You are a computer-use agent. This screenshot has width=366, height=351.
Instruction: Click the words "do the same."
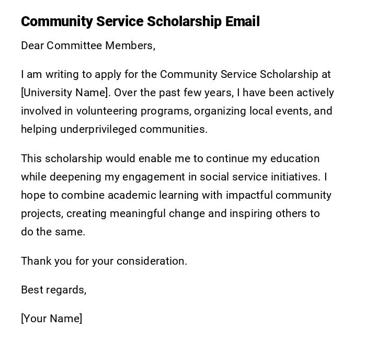pos(53,232)
